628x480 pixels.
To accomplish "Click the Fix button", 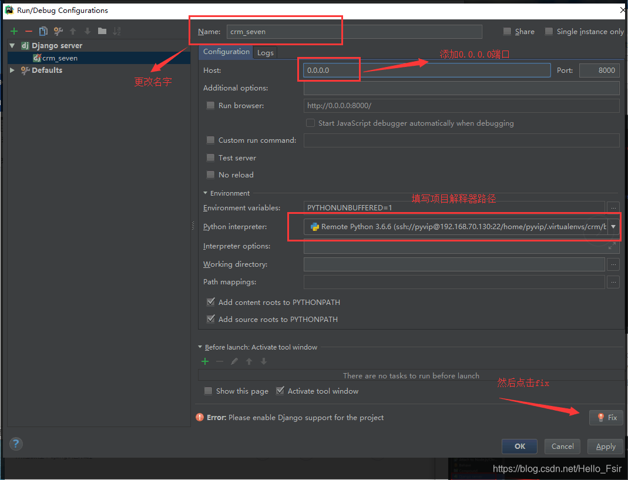I will 606,418.
